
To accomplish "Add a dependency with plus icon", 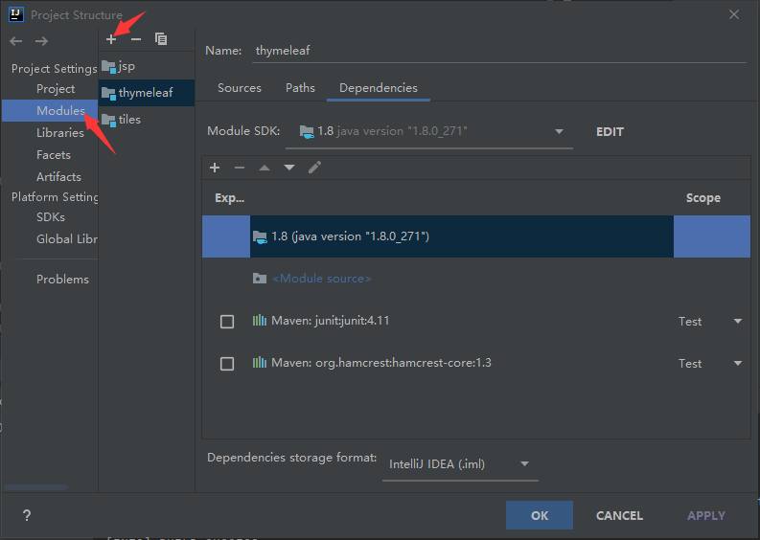I will (x=215, y=168).
